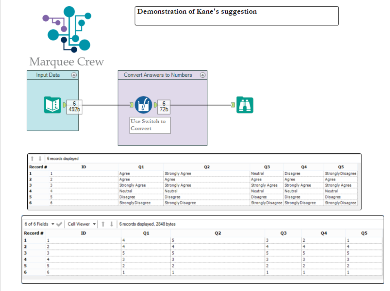390x291 pixels.
Task: Select record 1 Q4 'Disagree' cell
Action: (304, 173)
